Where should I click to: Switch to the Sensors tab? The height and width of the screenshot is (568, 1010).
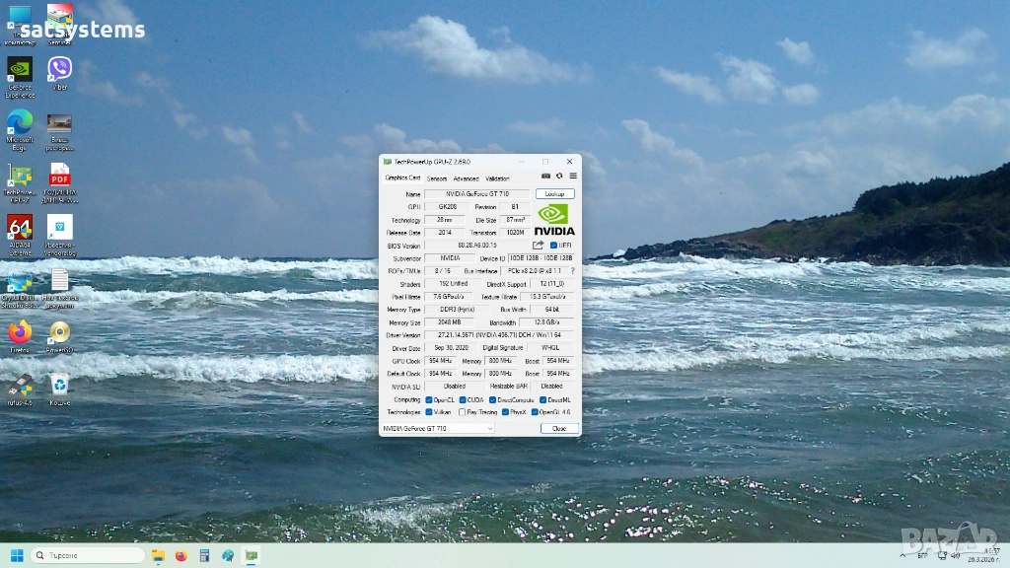[437, 178]
